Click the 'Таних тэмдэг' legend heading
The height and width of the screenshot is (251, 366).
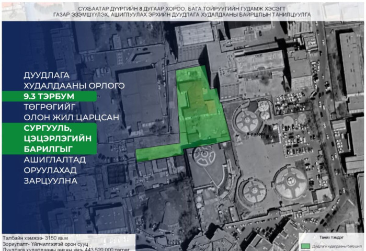tap(331, 237)
